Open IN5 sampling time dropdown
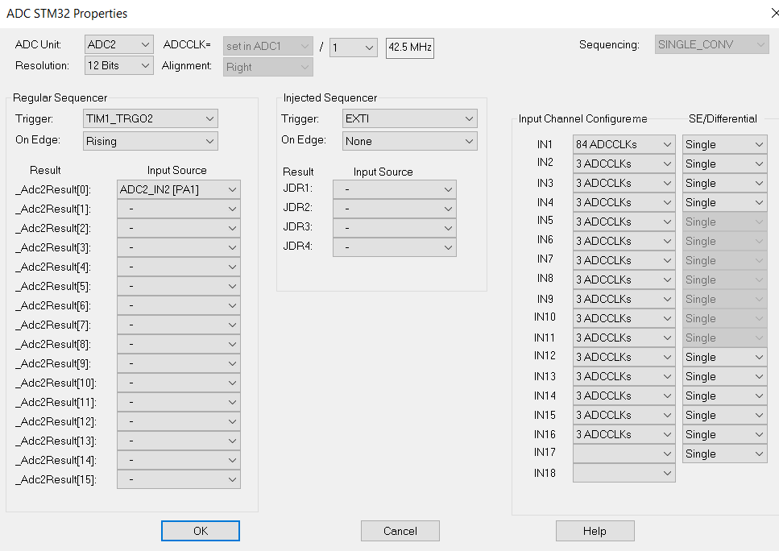 pyautogui.click(x=624, y=222)
